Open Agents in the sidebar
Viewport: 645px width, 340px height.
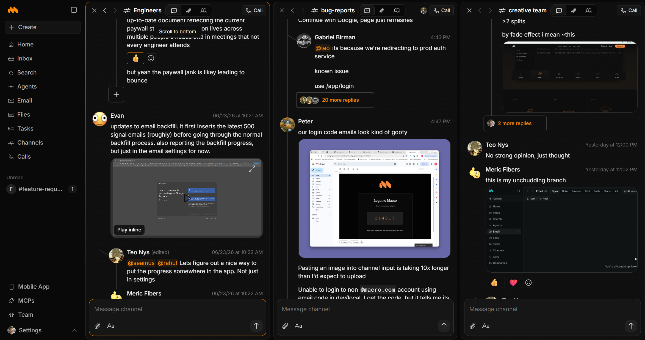43,87
